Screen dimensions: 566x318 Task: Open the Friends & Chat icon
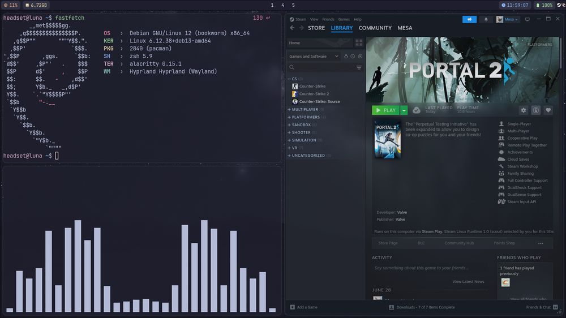(x=555, y=307)
